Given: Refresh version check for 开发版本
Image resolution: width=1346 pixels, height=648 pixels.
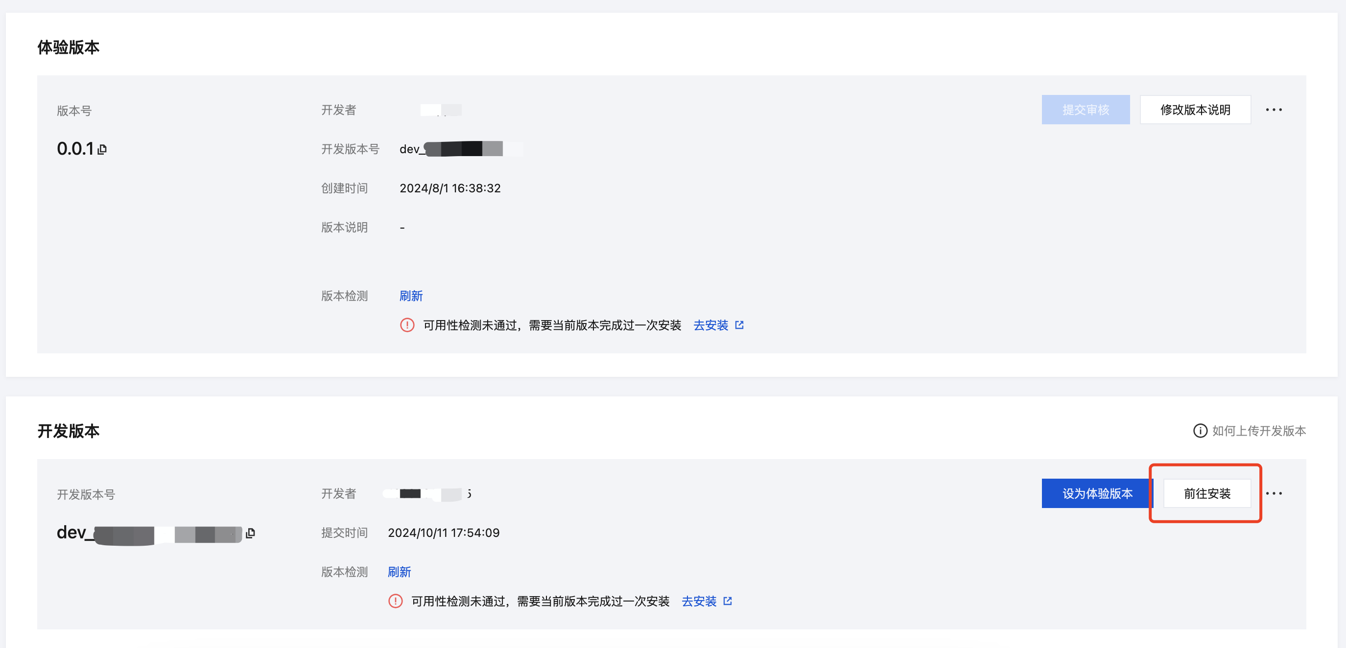Looking at the screenshot, I should coord(399,572).
